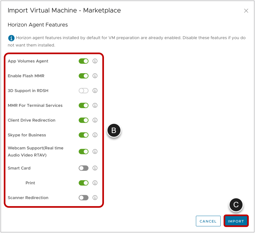Close the Import Virtual Machine dialog
This screenshot has width=255, height=233.
click(x=246, y=11)
